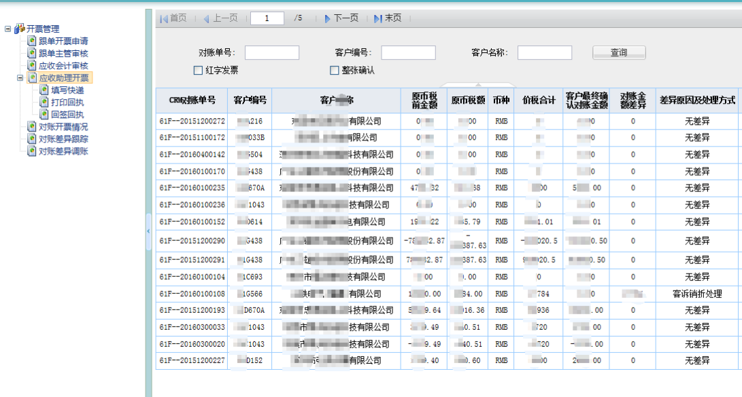Click the page icon beside 对账差异调账

click(x=32, y=151)
